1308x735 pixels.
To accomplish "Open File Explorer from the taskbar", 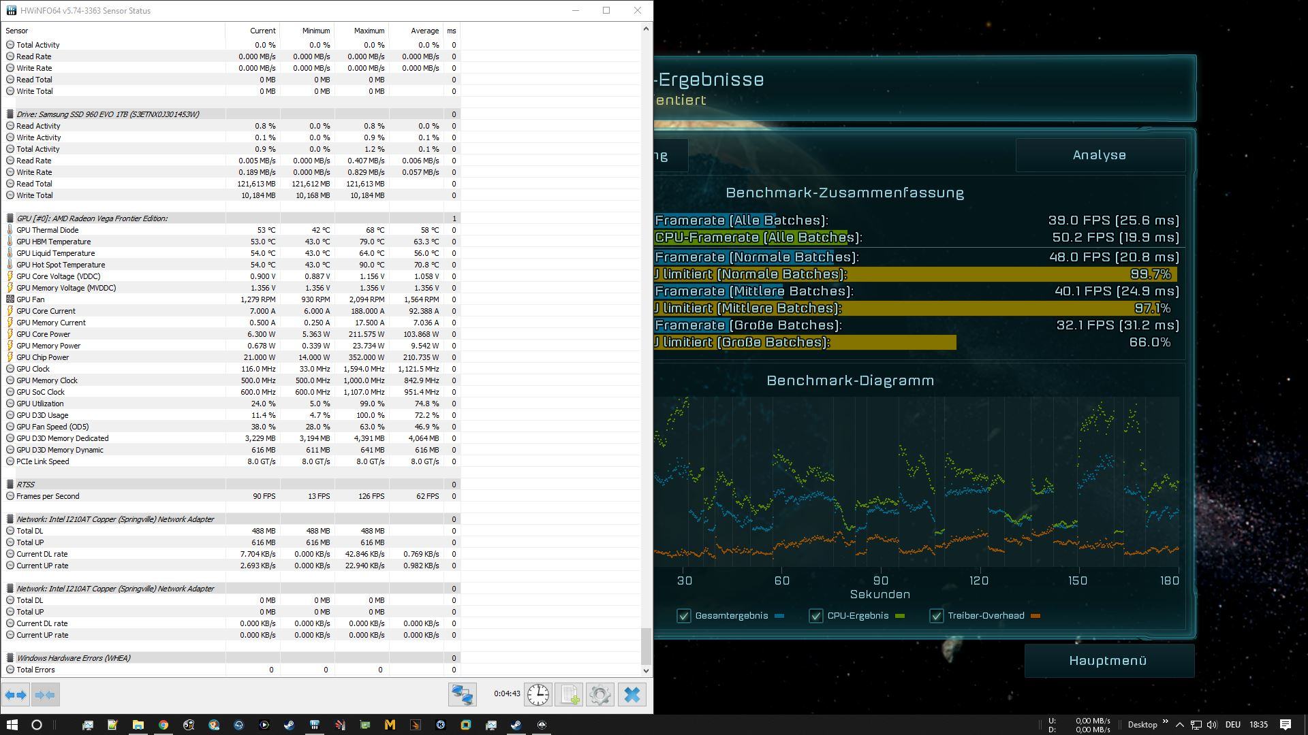I will click(x=138, y=725).
